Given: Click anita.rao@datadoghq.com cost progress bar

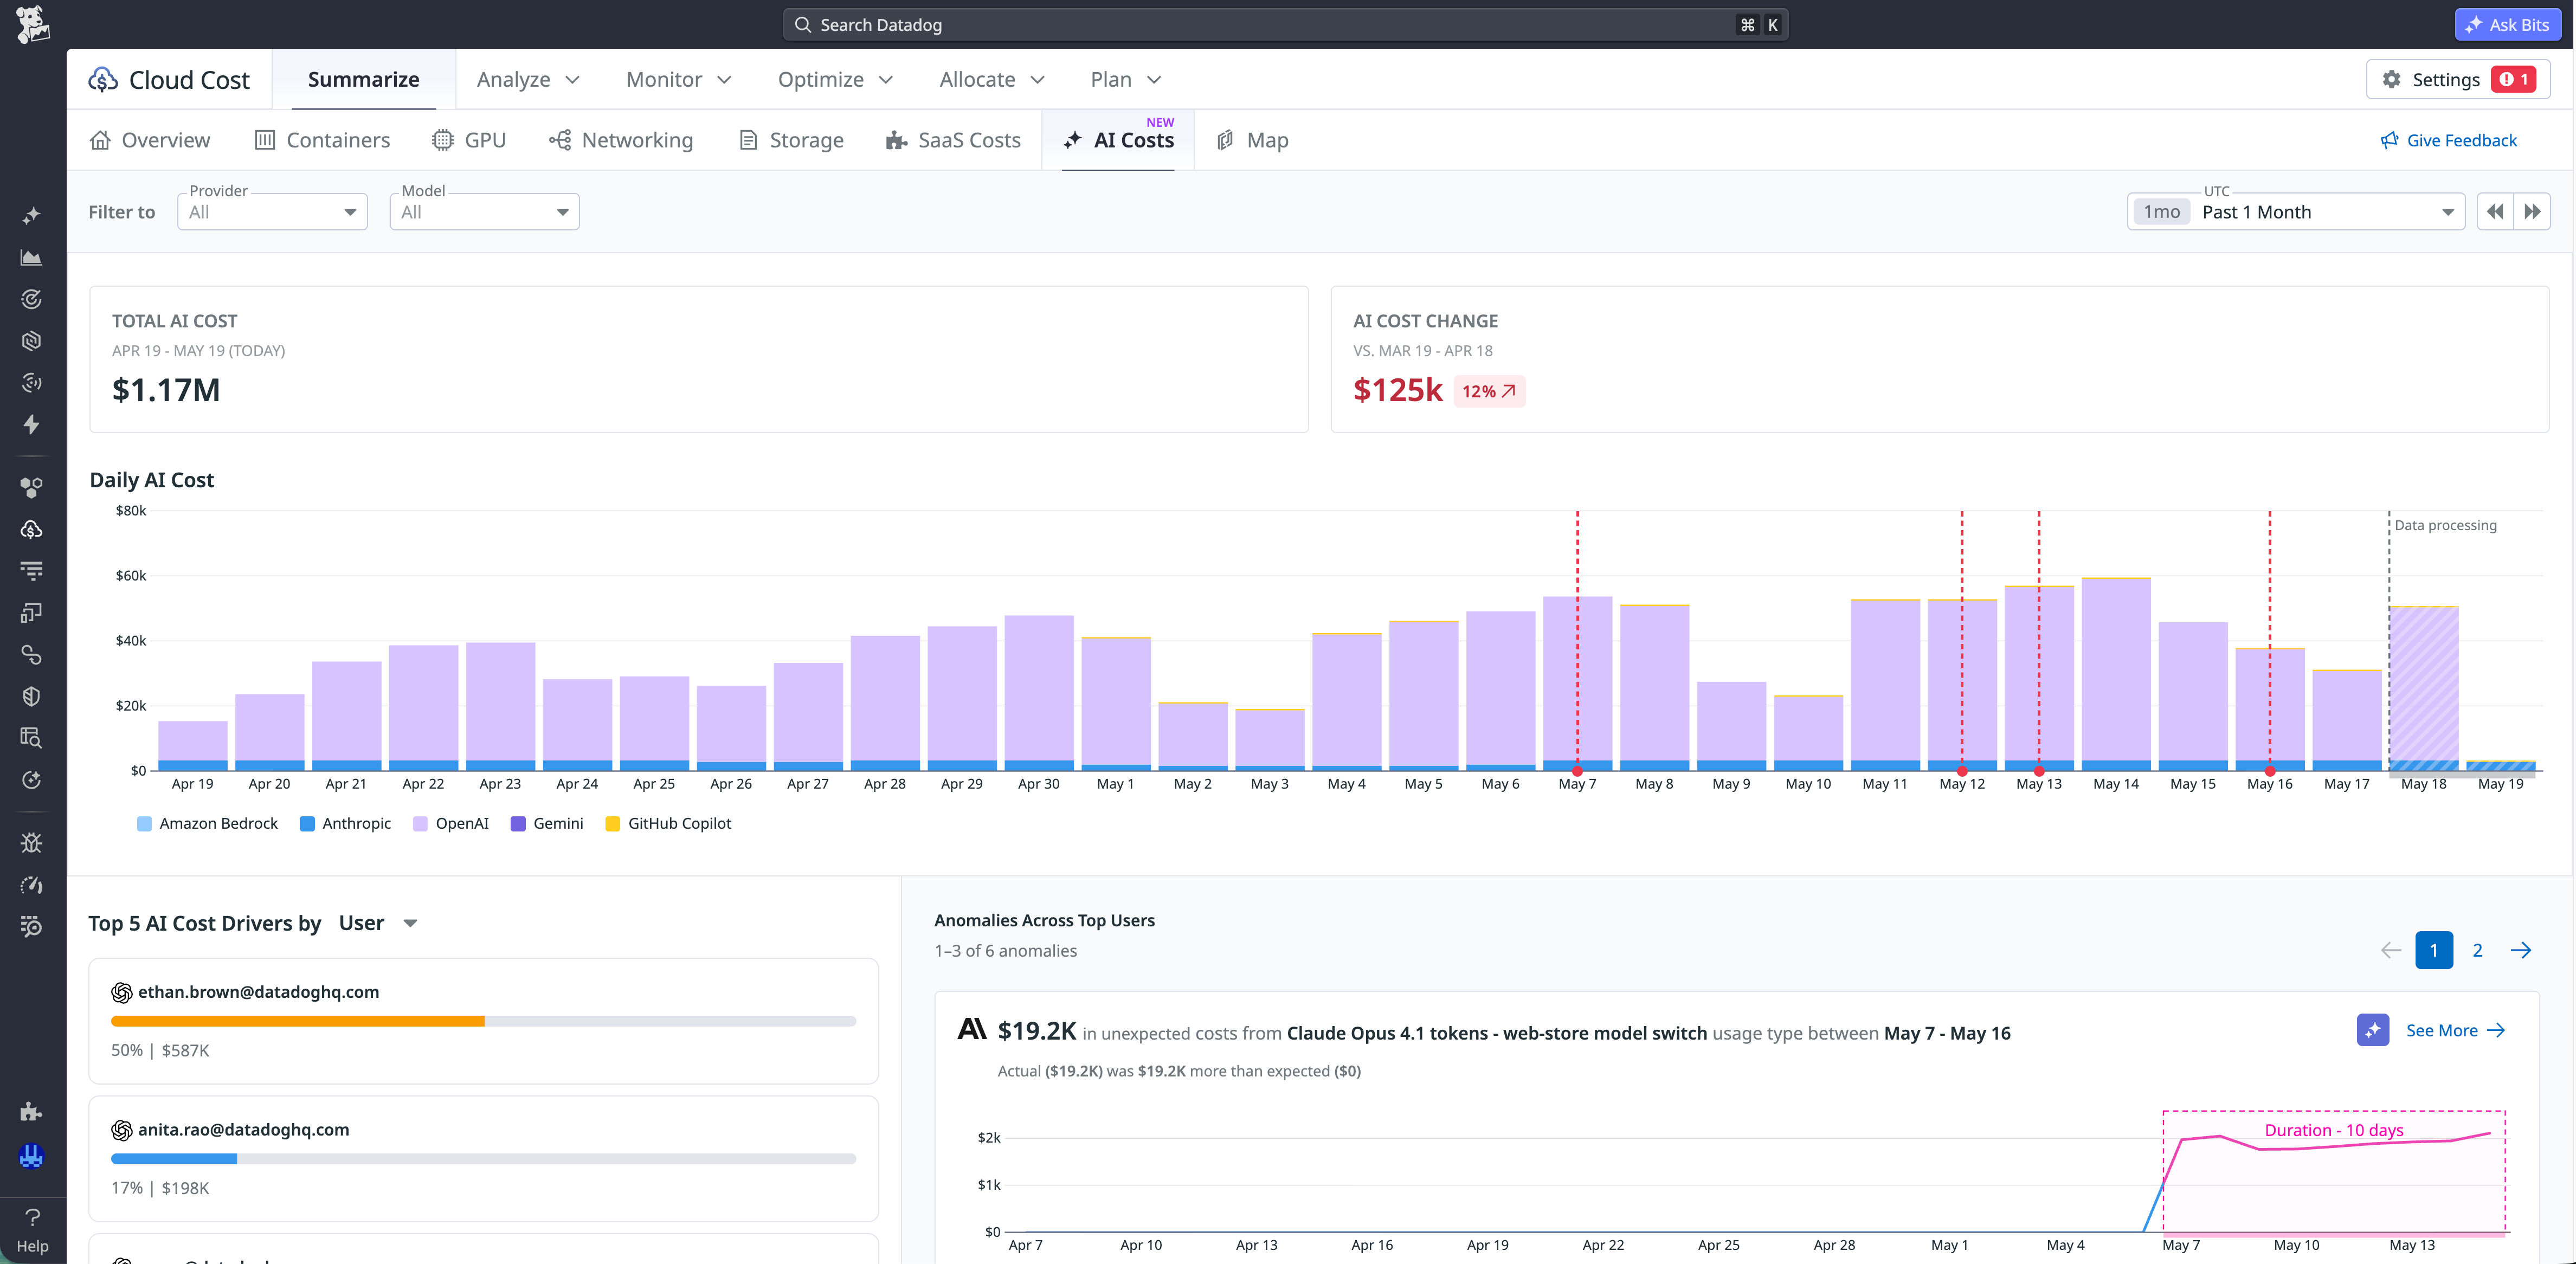Looking at the screenshot, I should tap(483, 1158).
